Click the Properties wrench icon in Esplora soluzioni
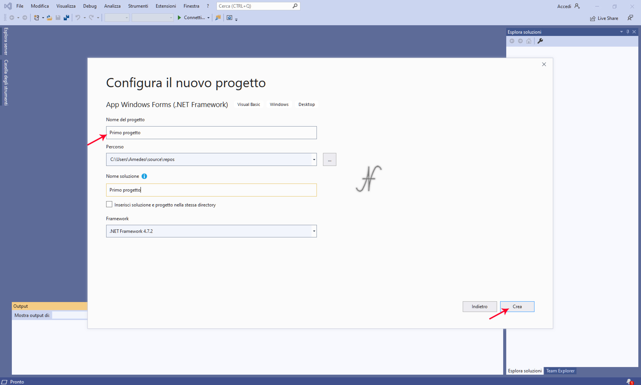The width and height of the screenshot is (641, 385). [540, 41]
